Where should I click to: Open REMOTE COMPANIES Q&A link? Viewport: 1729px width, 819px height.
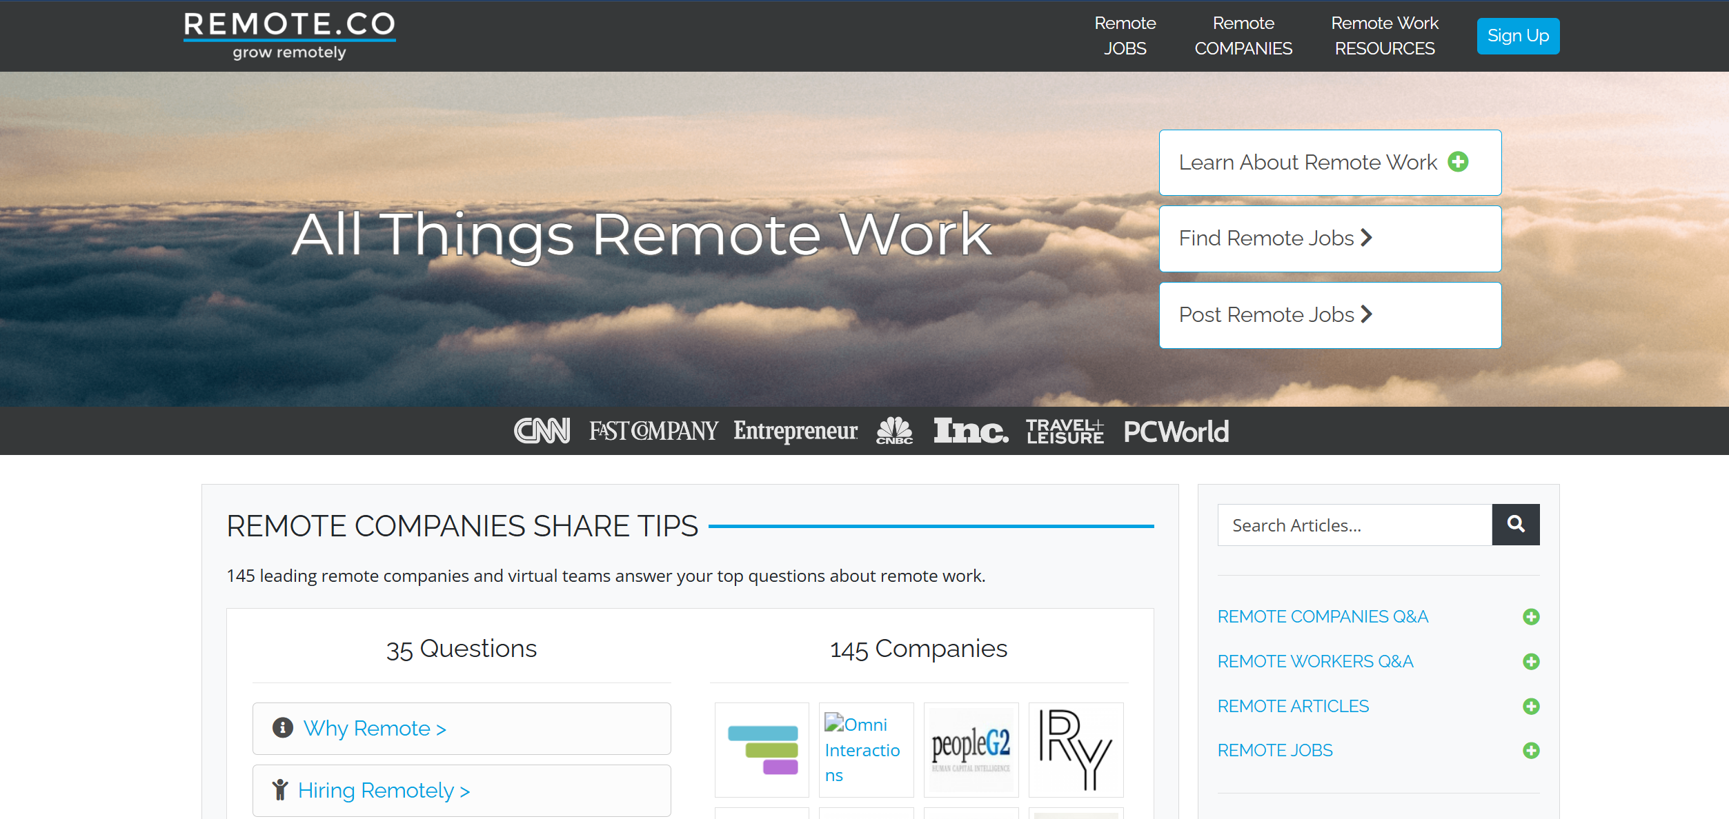point(1323,617)
